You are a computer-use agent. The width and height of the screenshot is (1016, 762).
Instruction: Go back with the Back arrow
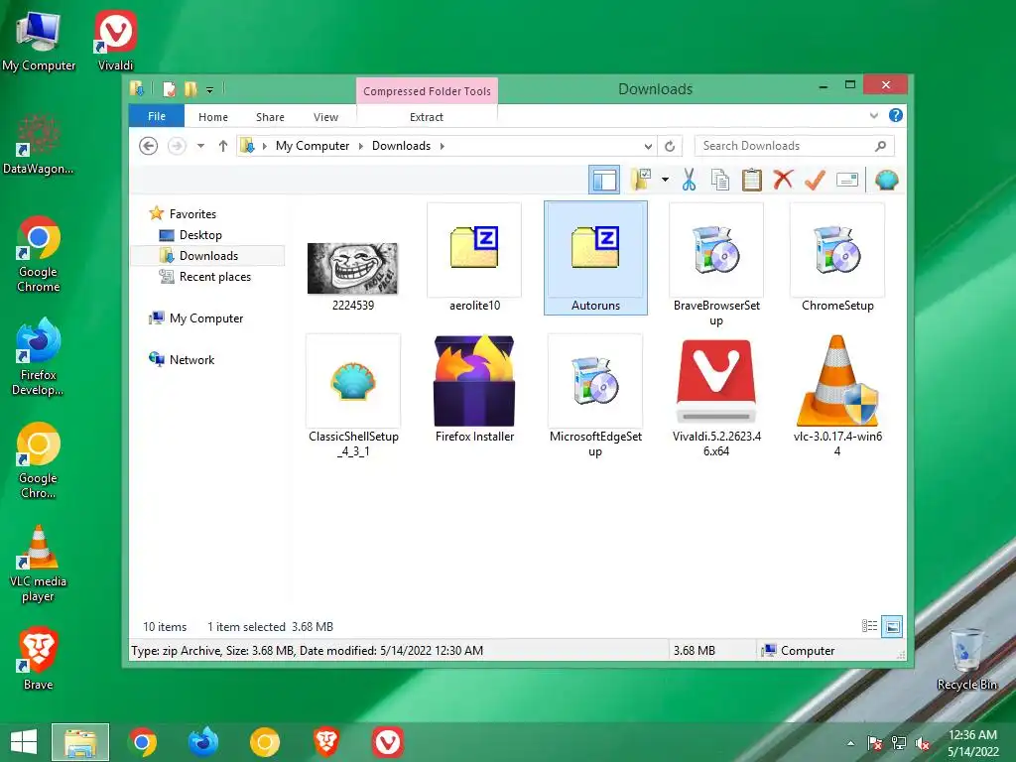(149, 146)
